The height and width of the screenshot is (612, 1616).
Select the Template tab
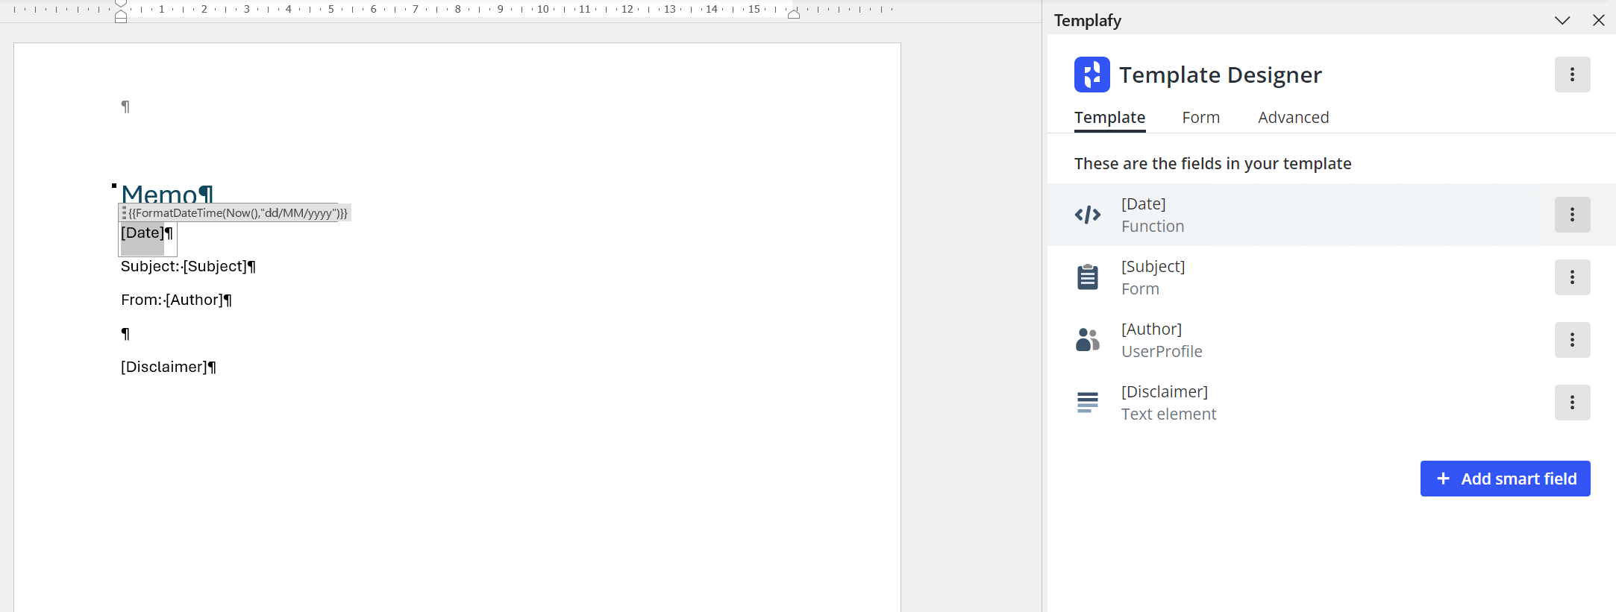point(1109,118)
